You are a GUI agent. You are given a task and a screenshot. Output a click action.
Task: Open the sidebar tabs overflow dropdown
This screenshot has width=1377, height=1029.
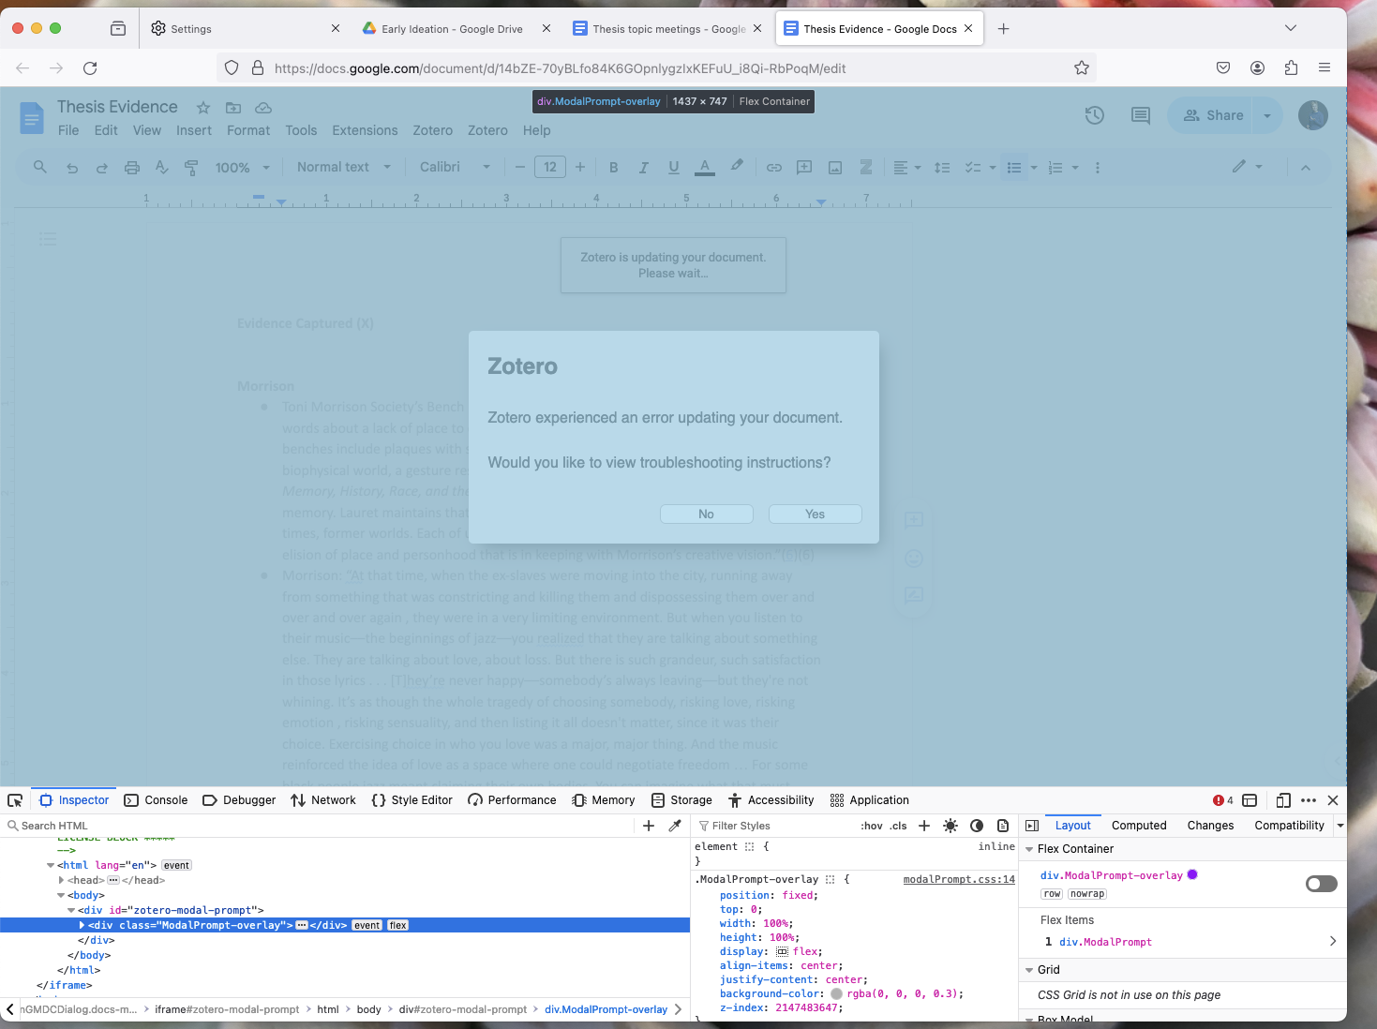click(1340, 826)
